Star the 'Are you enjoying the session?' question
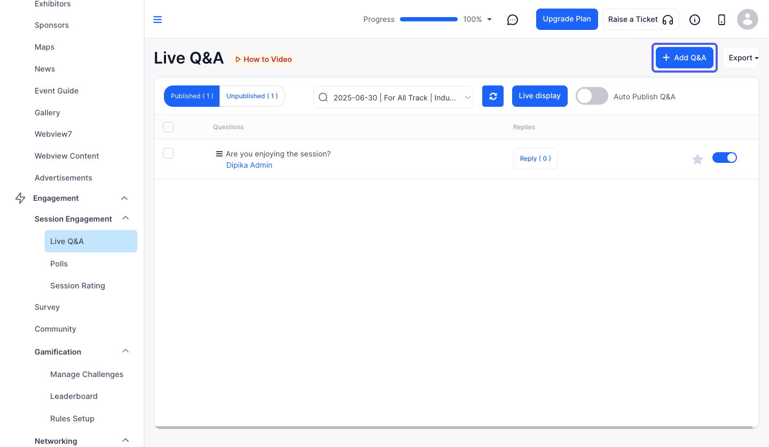Image resolution: width=769 pixels, height=447 pixels. (697, 159)
